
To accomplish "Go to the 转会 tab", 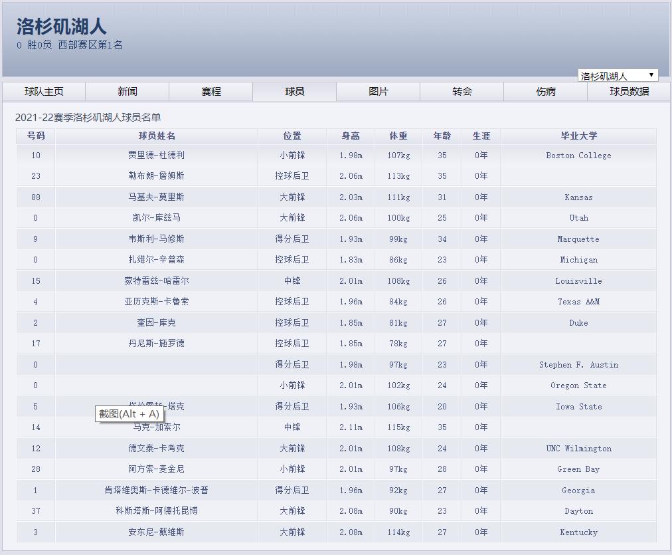I will click(x=462, y=91).
